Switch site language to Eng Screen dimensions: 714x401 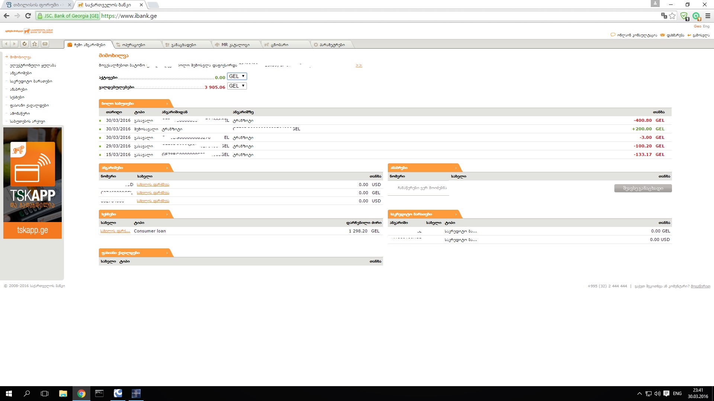pyautogui.click(x=706, y=26)
